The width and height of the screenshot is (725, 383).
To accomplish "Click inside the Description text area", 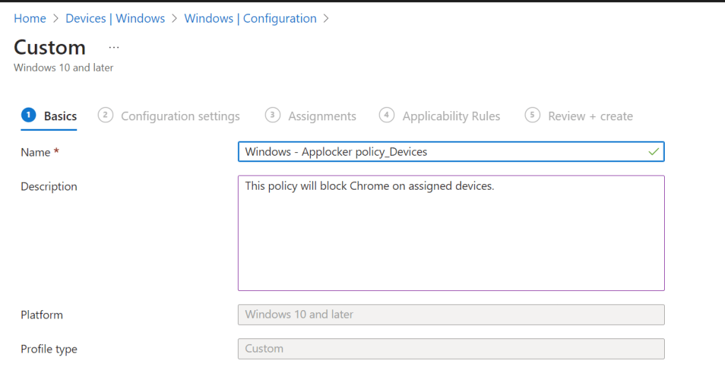I will click(x=451, y=233).
